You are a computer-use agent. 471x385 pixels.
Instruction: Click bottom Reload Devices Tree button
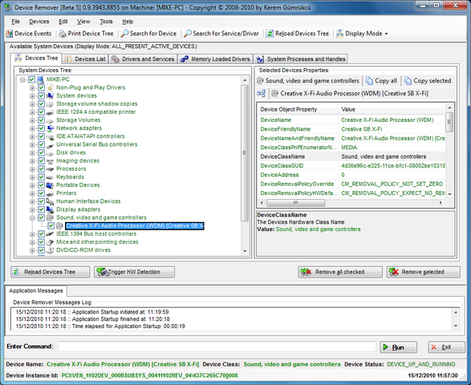(x=51, y=272)
